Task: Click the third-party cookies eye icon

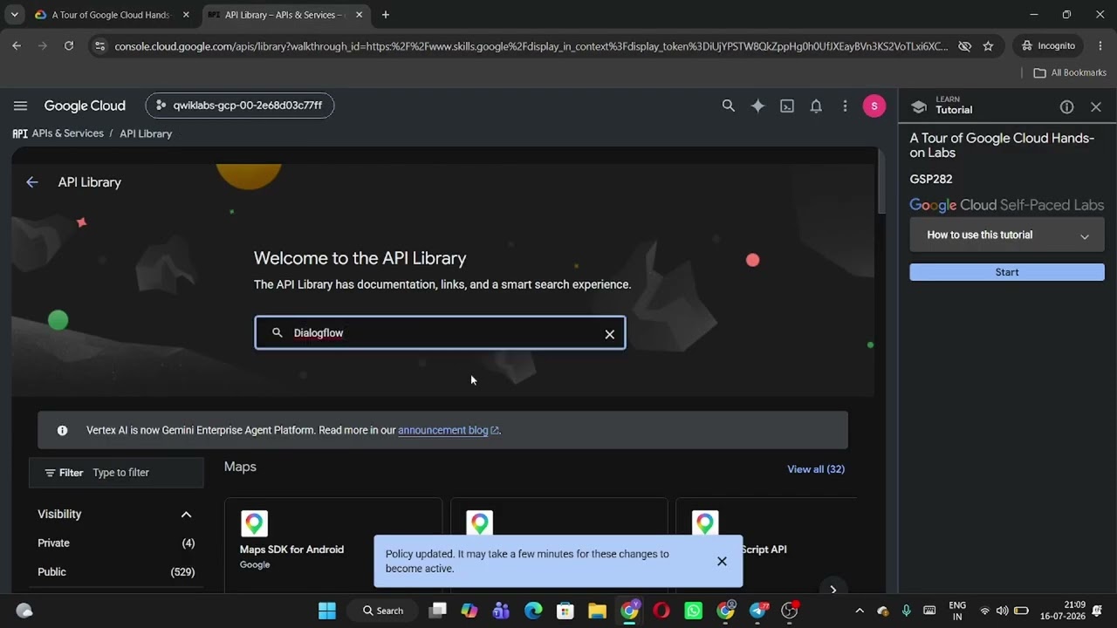Action: (x=964, y=46)
